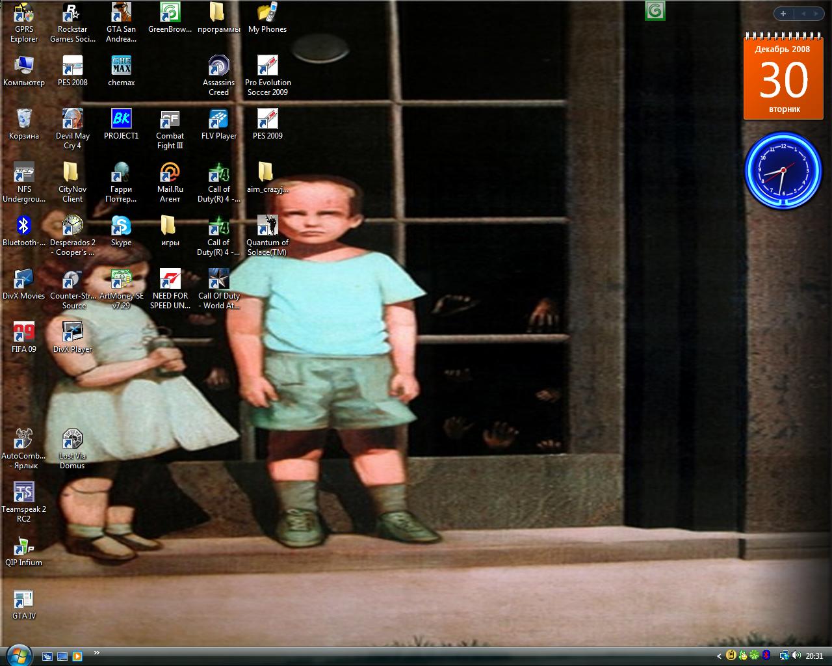Launch the NFS Underground shortcut

pyautogui.click(x=24, y=182)
